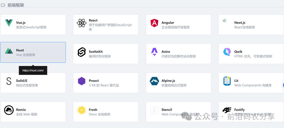Screen dimensions: 284x128
Task: Open the Lit link title
Action: pos(236,81)
